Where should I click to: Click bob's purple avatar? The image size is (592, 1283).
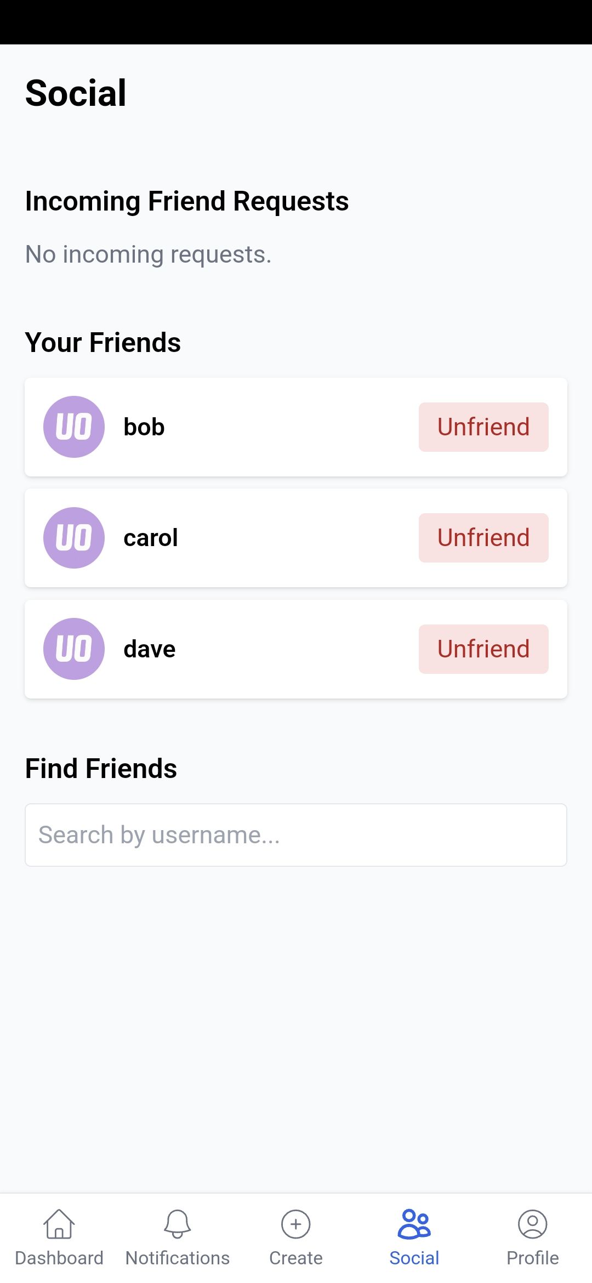pos(74,427)
